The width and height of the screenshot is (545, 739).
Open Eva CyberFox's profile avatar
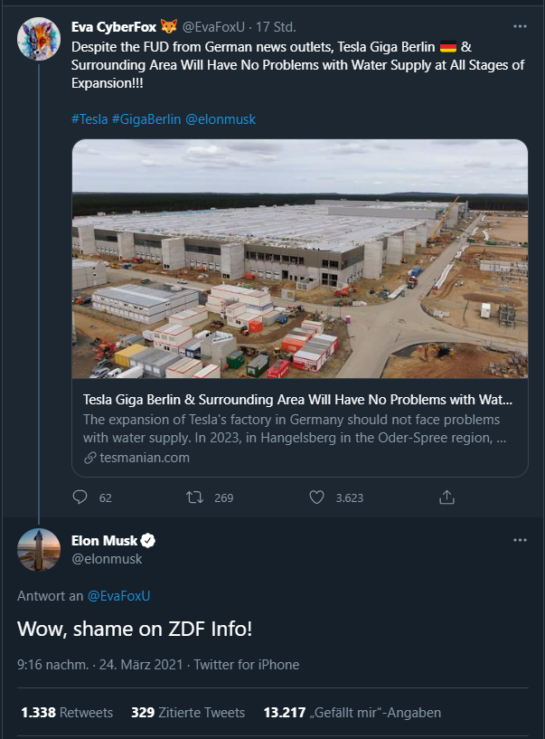click(39, 38)
